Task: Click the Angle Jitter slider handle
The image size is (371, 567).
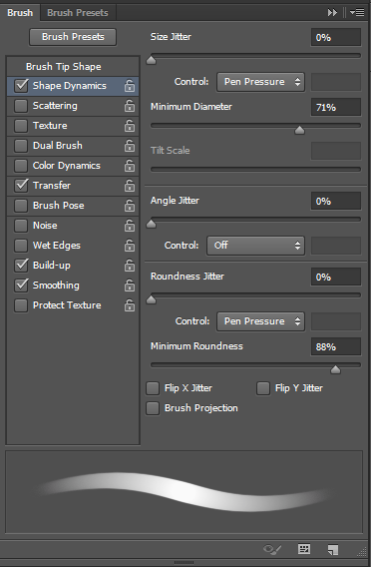Action: [151, 224]
